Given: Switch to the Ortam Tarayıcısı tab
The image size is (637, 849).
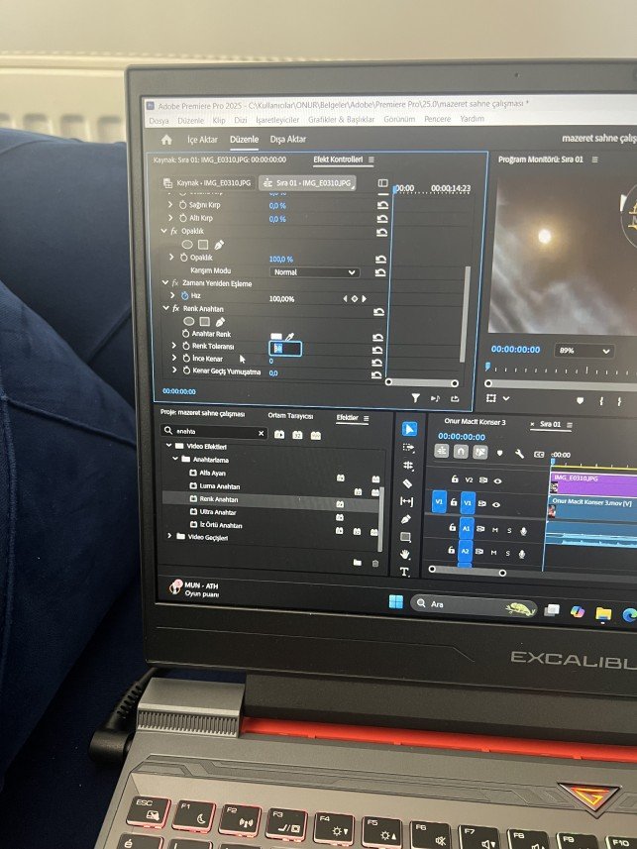Looking at the screenshot, I should point(290,415).
